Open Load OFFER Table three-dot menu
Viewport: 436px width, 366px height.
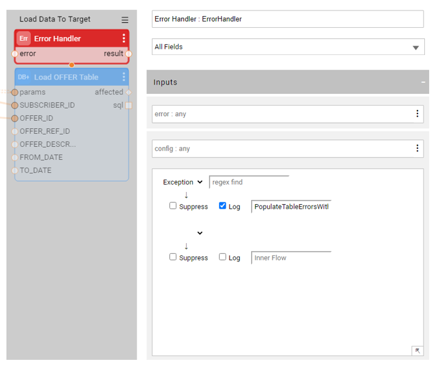(124, 77)
